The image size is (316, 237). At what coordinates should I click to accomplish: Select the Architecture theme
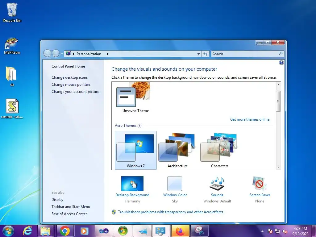[x=177, y=150]
